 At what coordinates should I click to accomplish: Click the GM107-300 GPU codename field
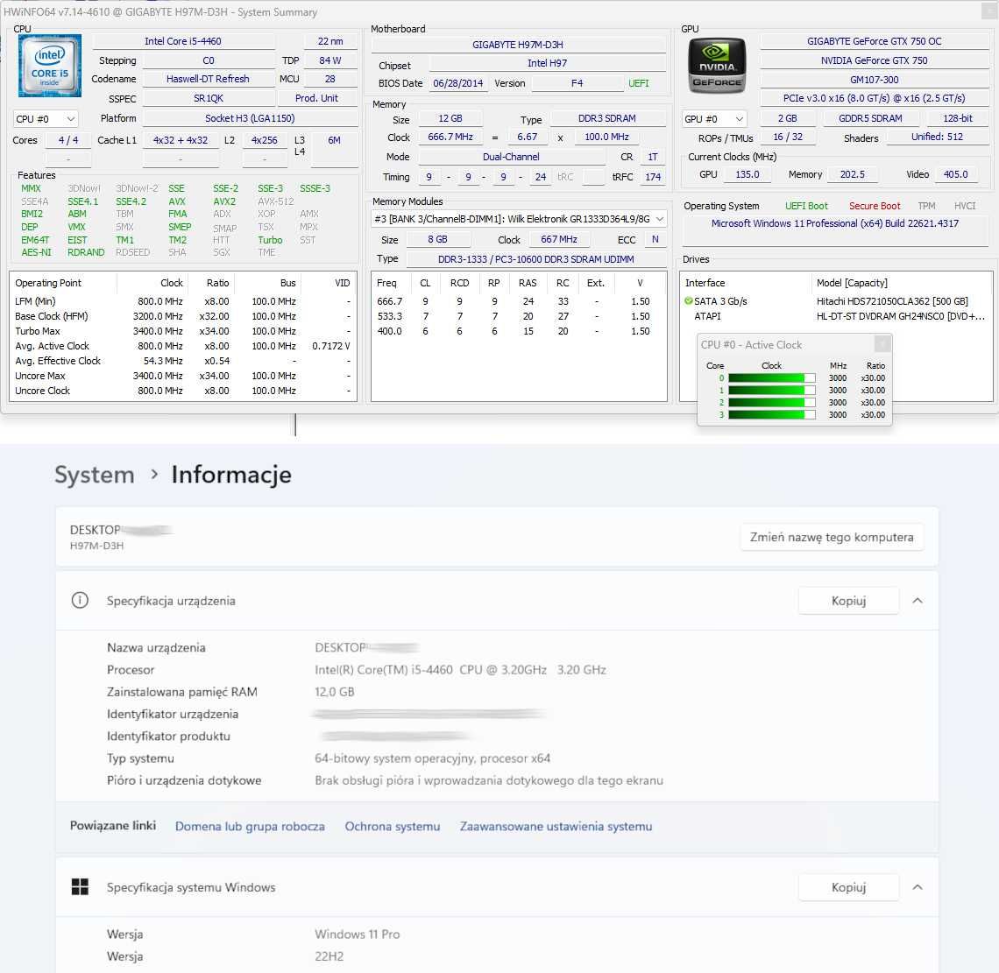[875, 80]
